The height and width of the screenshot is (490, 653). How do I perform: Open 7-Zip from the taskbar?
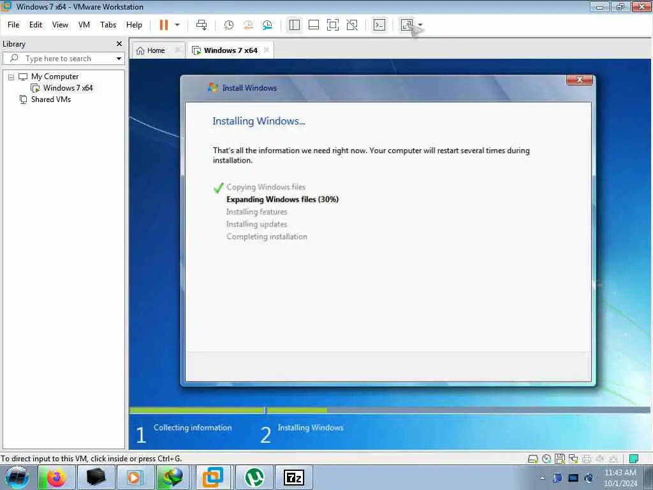293,477
